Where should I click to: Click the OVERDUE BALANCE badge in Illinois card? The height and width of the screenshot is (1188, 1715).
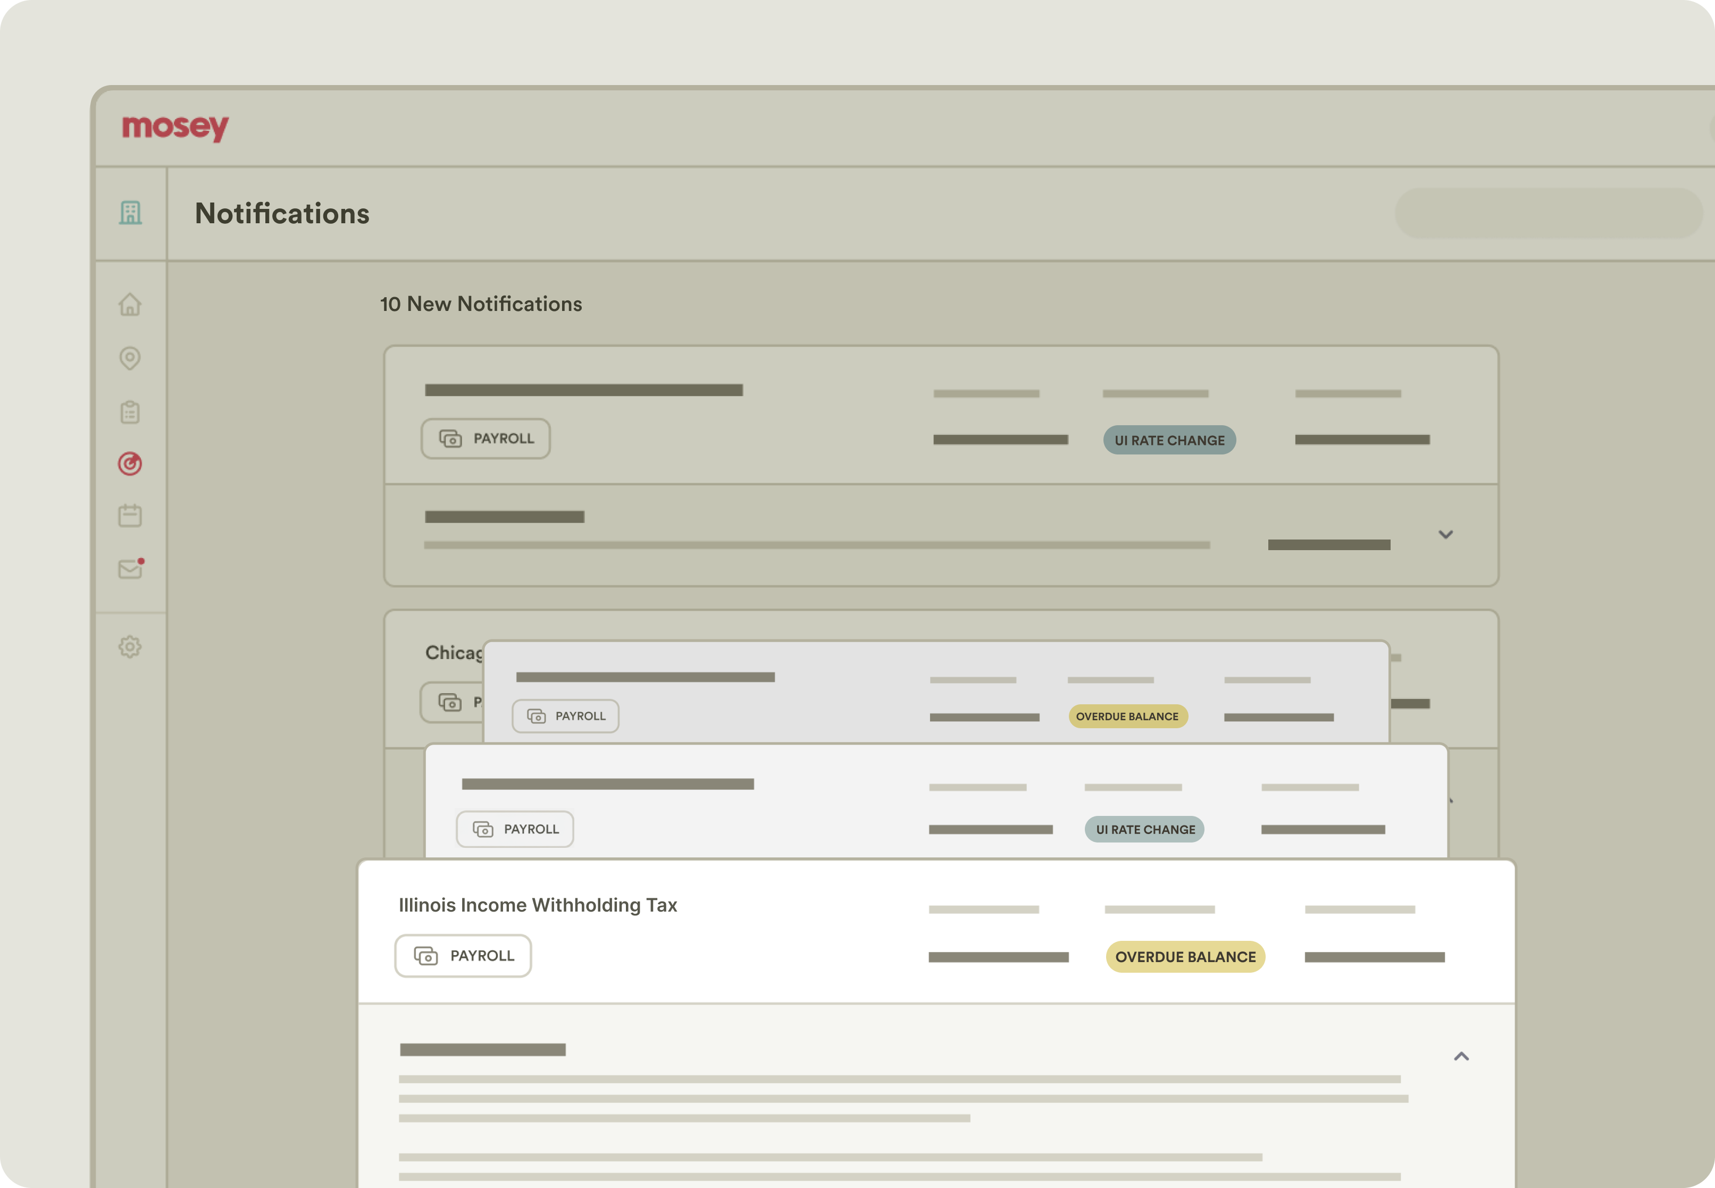pos(1185,957)
